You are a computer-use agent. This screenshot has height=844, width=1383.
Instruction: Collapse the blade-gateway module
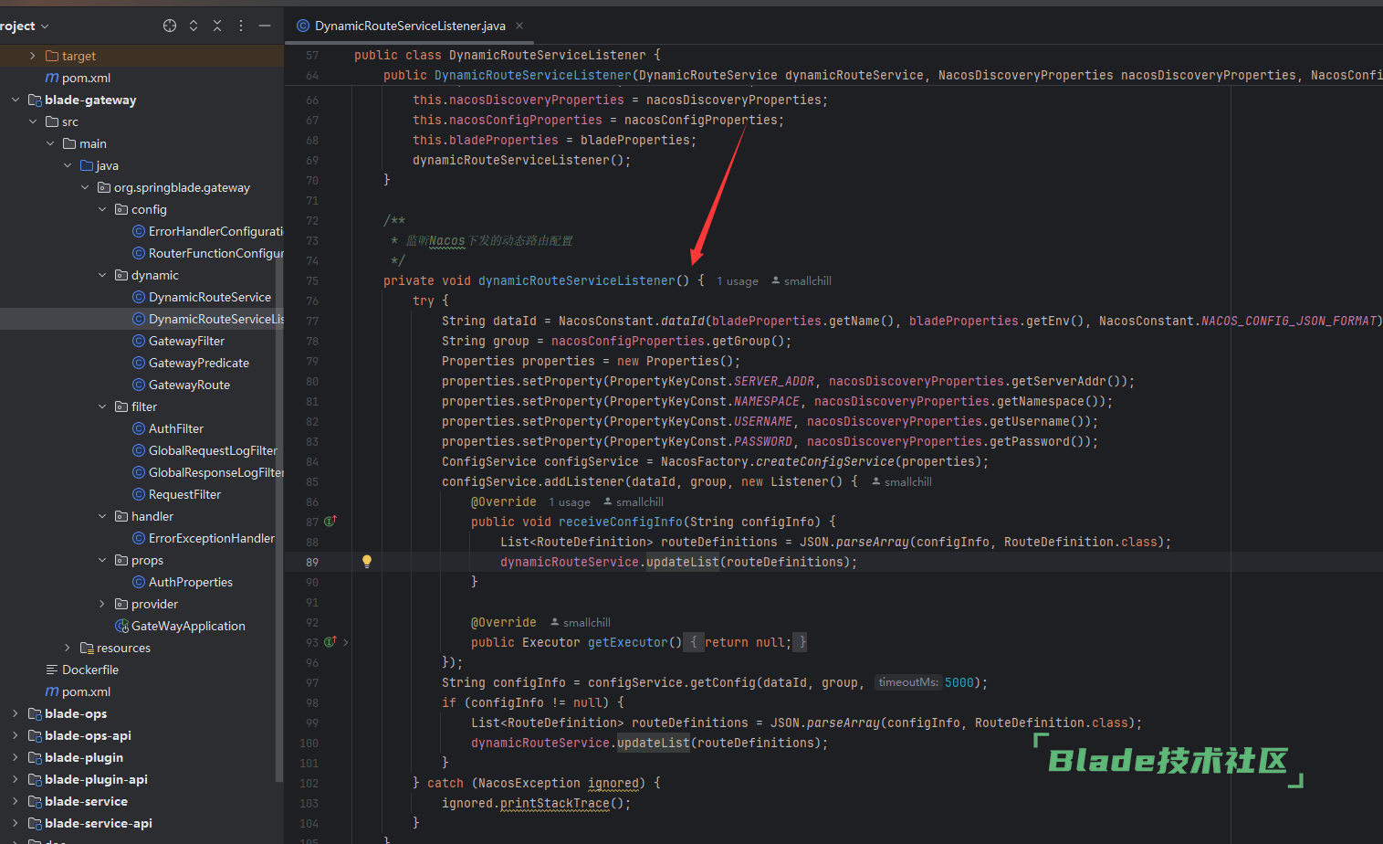coord(16,100)
